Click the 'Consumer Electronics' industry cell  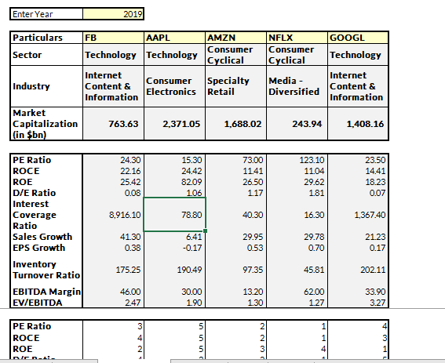(174, 86)
